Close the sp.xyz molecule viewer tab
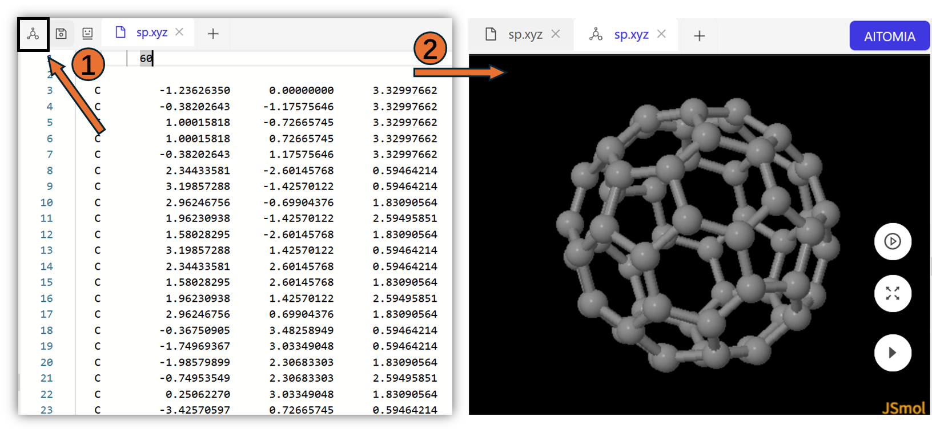The width and height of the screenshot is (932, 433). pos(661,34)
